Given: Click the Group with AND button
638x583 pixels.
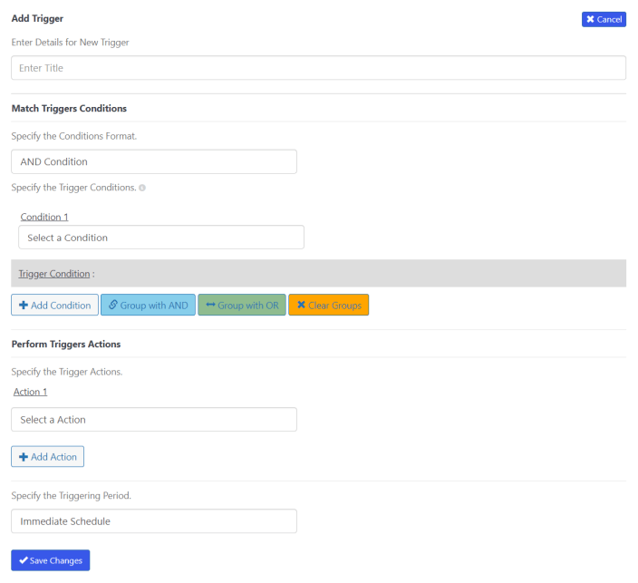Looking at the screenshot, I should [148, 305].
